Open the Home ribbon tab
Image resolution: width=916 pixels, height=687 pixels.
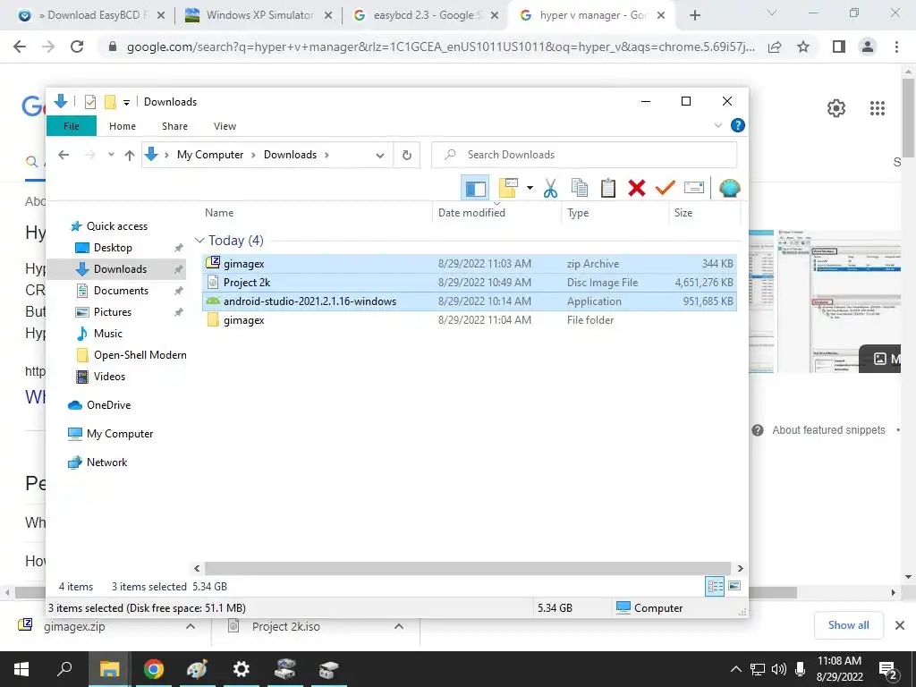(x=122, y=126)
